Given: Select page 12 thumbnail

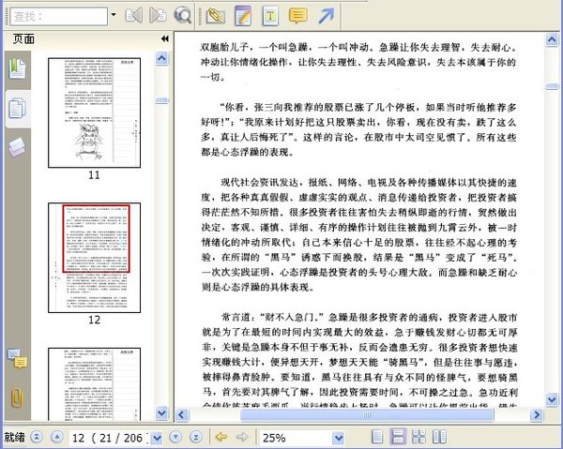Looking at the screenshot, I should click(x=95, y=258).
